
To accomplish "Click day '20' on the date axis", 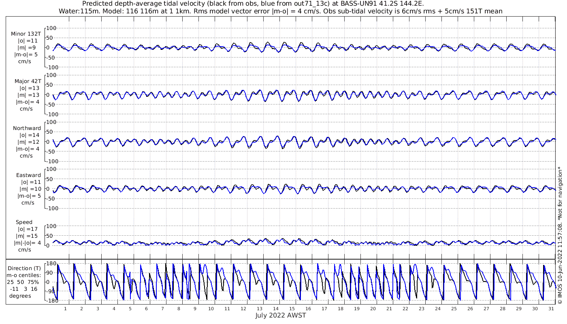I will [x=373, y=309].
